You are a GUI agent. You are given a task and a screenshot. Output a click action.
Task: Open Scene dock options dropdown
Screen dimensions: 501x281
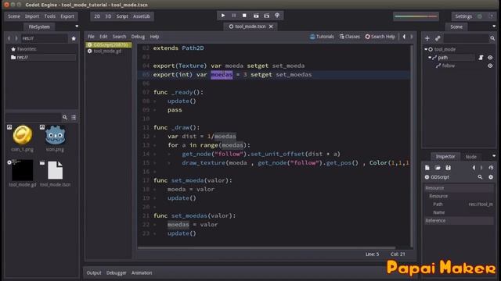tap(494, 26)
